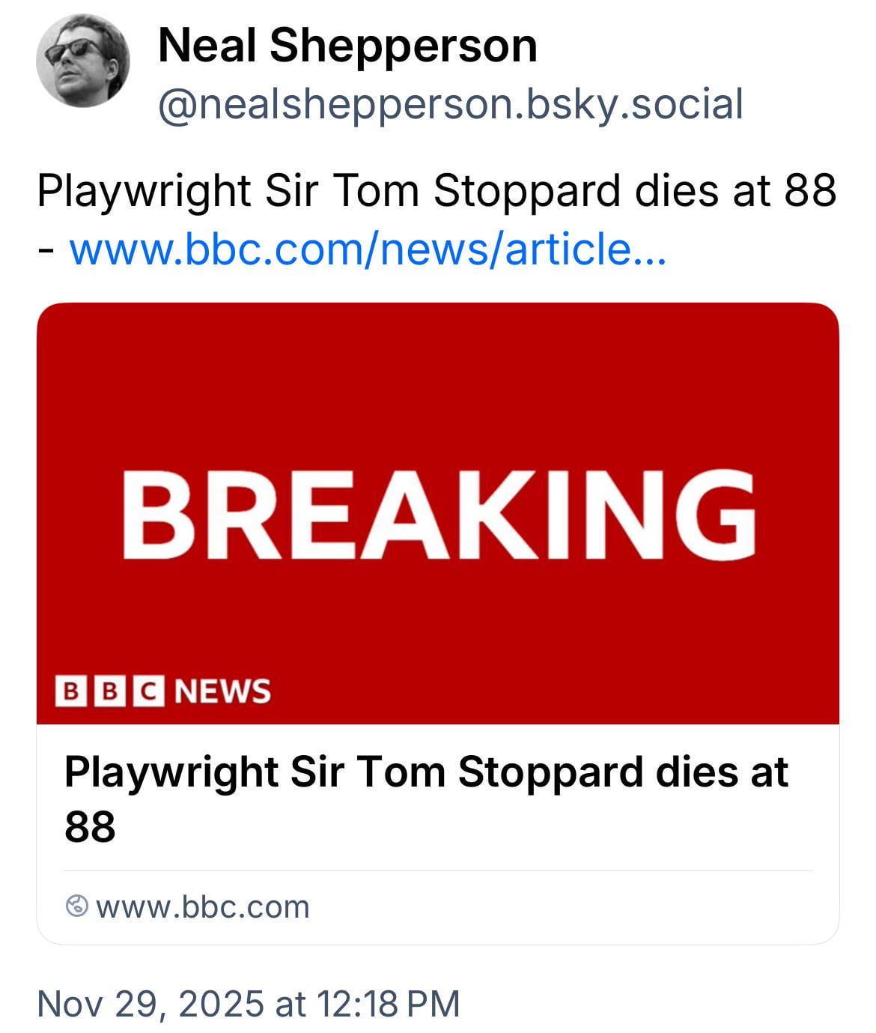Open Neal Shepperson's profile avatar
Screen dimensions: 876x1033
[x=82, y=60]
